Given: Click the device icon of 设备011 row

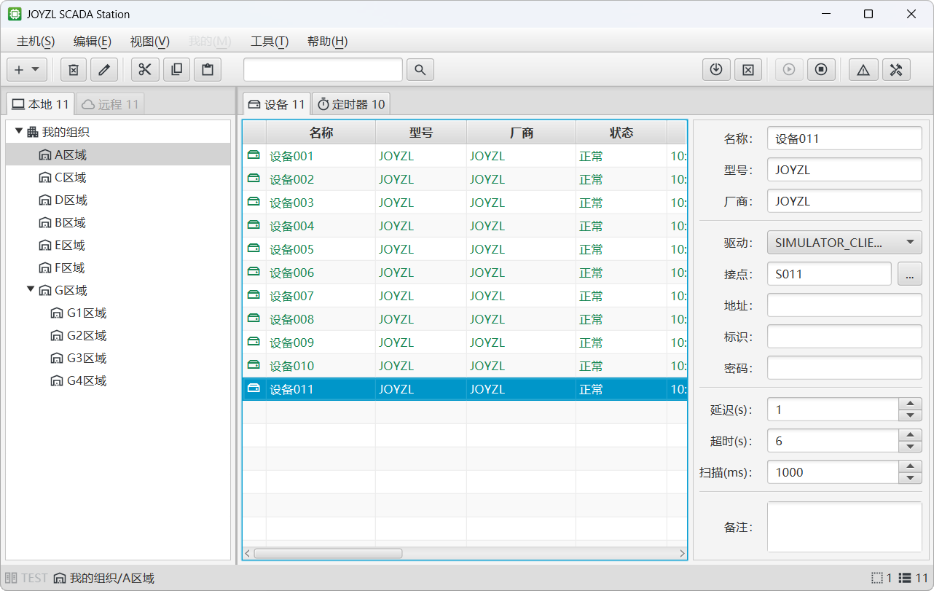Looking at the screenshot, I should [x=254, y=388].
